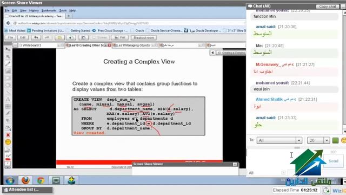Click the browser URL address bar
The image size is (346, 195).
coord(128,23)
